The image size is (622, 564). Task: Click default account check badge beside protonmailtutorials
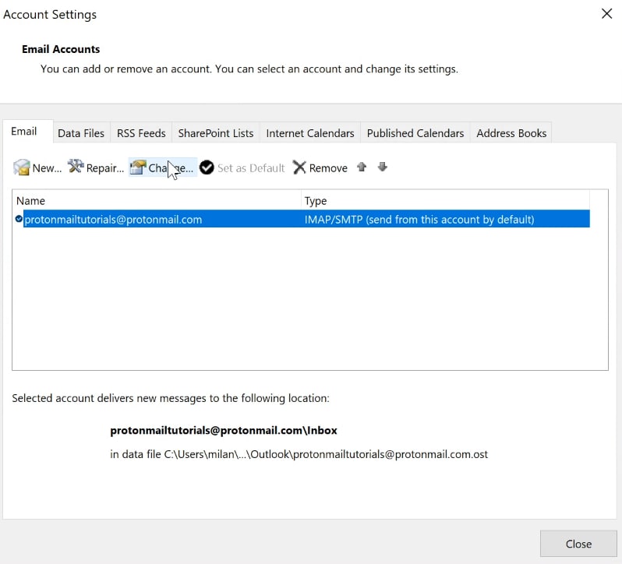point(19,219)
